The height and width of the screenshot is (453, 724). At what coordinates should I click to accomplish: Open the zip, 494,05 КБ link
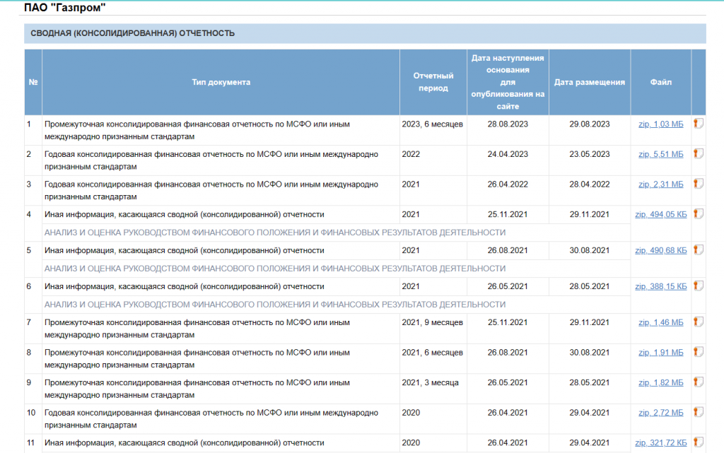[x=660, y=215]
